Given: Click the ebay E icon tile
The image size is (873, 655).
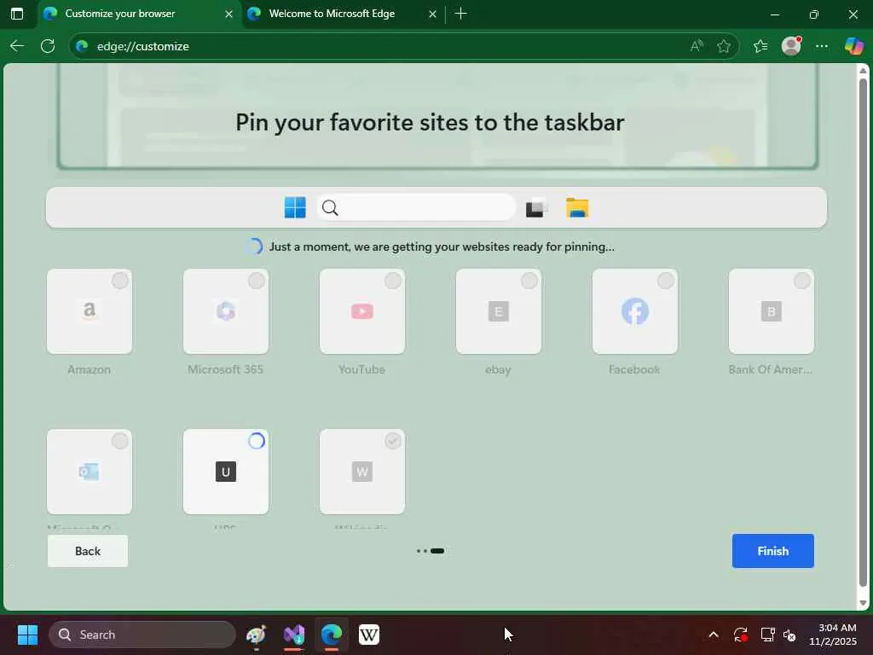Looking at the screenshot, I should [498, 311].
